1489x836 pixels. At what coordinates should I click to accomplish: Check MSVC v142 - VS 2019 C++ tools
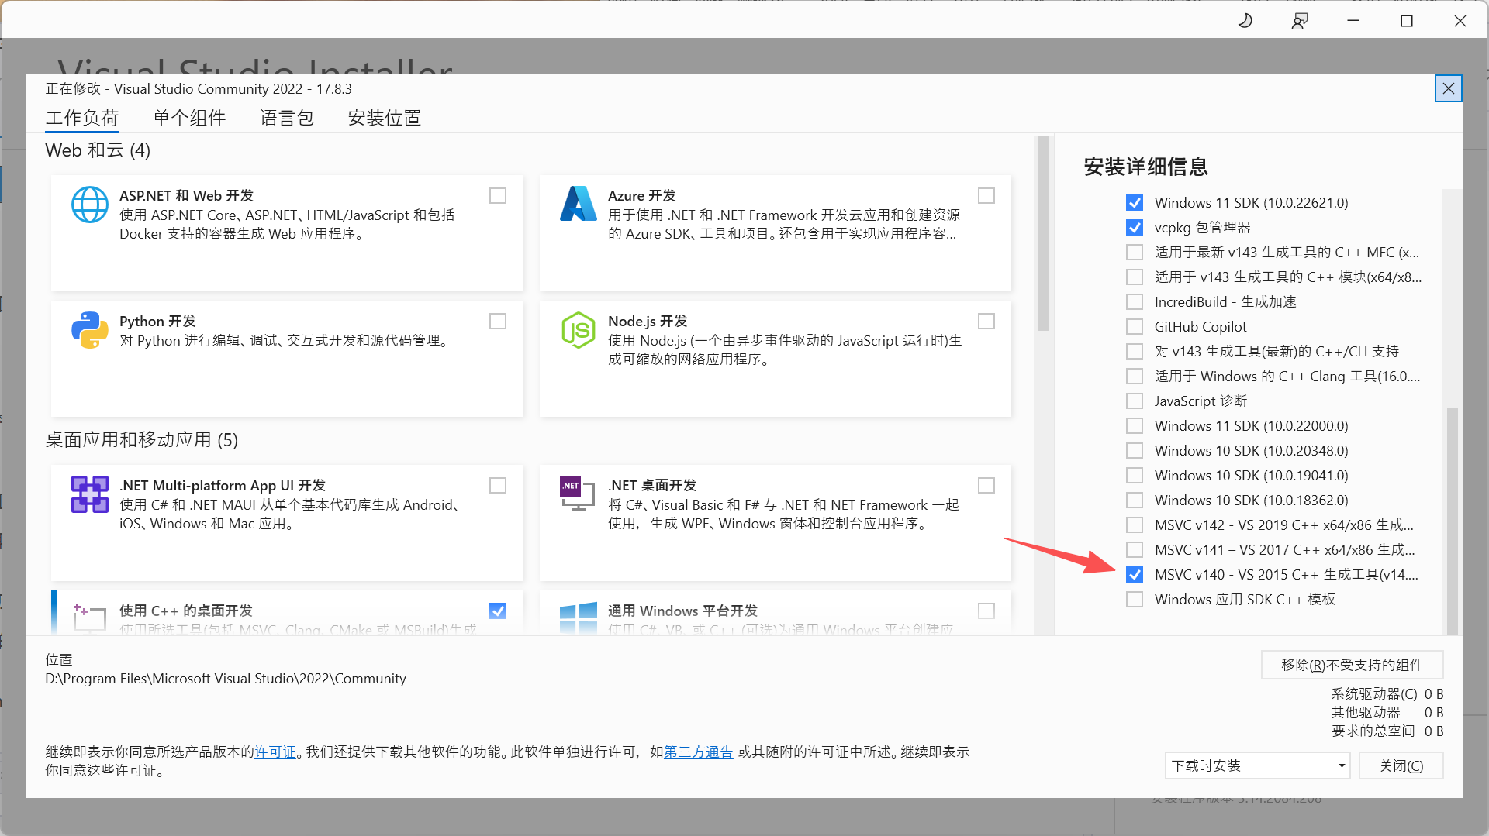(x=1135, y=525)
